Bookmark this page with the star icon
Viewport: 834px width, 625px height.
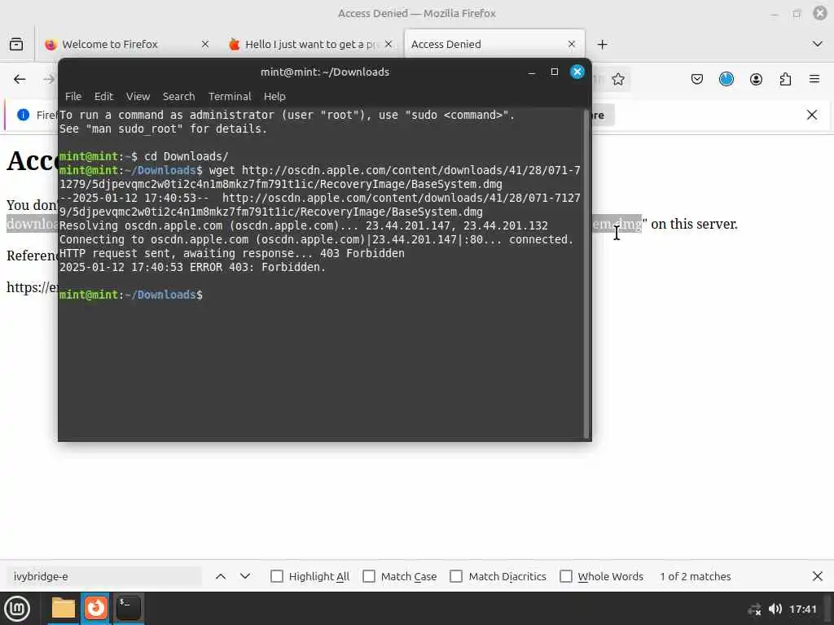[617, 79]
